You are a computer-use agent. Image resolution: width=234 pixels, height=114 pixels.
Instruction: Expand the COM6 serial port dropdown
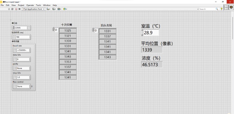(29, 28)
